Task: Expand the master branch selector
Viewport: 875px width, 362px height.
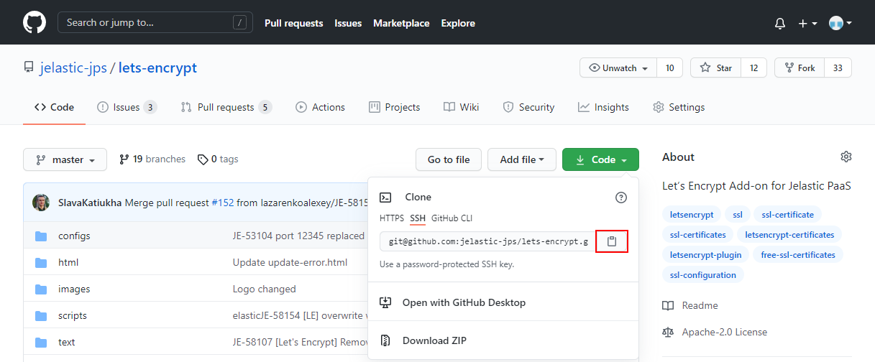Action: [x=65, y=159]
